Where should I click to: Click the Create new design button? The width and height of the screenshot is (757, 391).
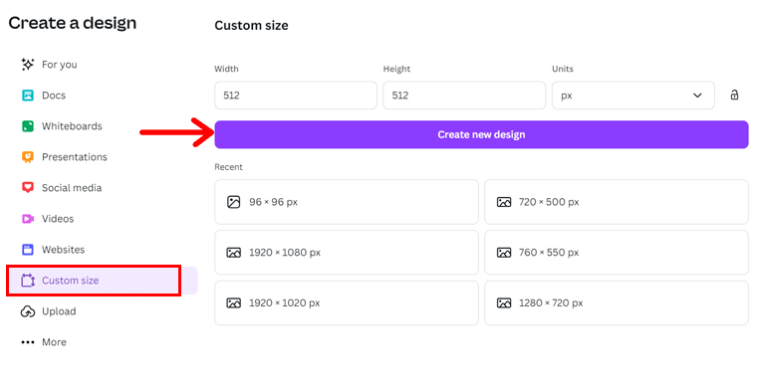(481, 134)
